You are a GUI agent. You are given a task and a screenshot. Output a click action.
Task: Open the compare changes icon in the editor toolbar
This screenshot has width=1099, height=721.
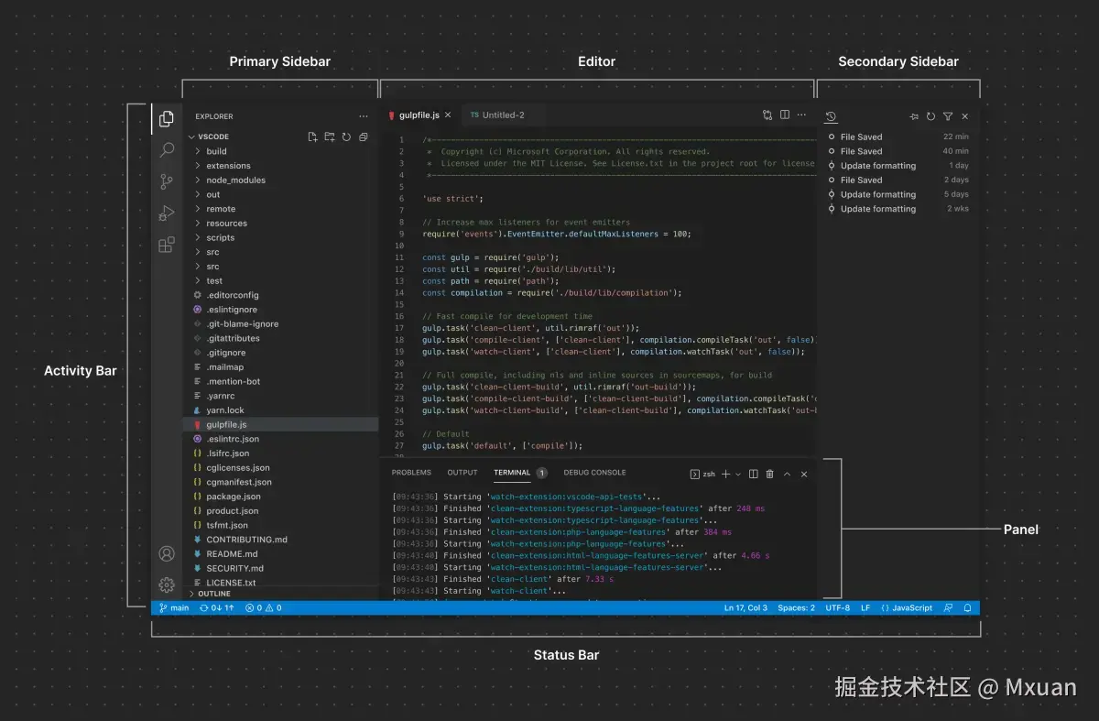tap(767, 115)
